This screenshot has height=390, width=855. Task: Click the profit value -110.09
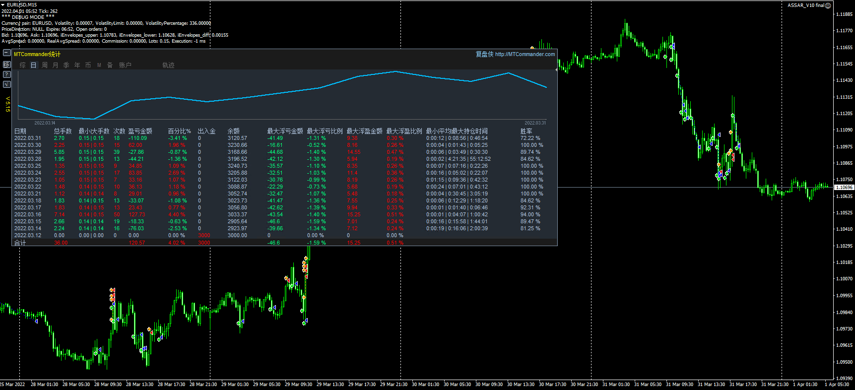coord(138,138)
